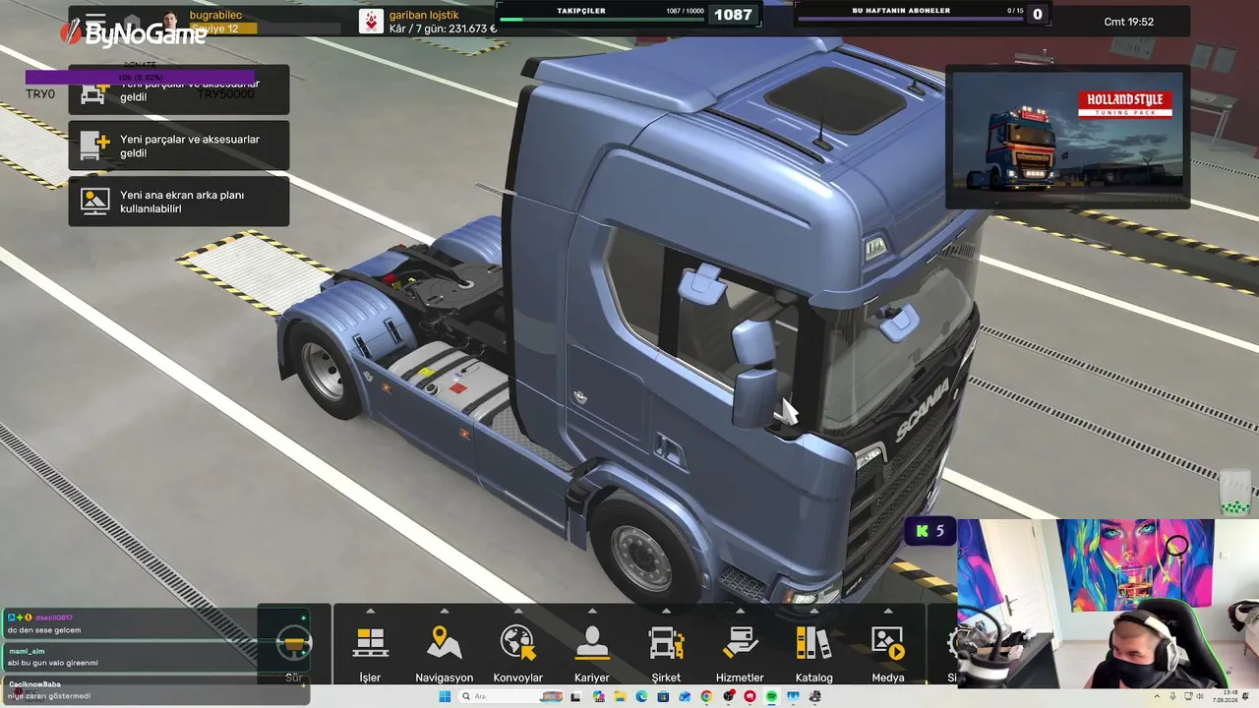The width and height of the screenshot is (1259, 708).
Task: Expand the arrow above İşler
Action: 370,611
